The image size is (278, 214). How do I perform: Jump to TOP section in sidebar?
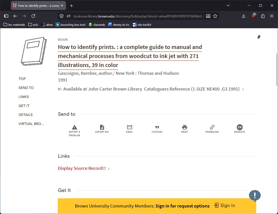[22, 79]
